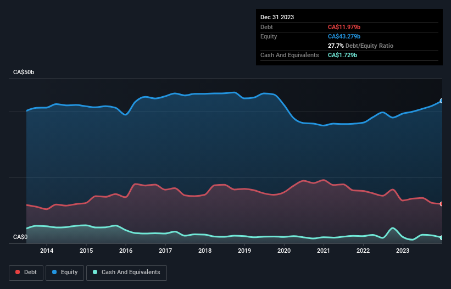Click the Debt line endpoint marker

pos(442,204)
